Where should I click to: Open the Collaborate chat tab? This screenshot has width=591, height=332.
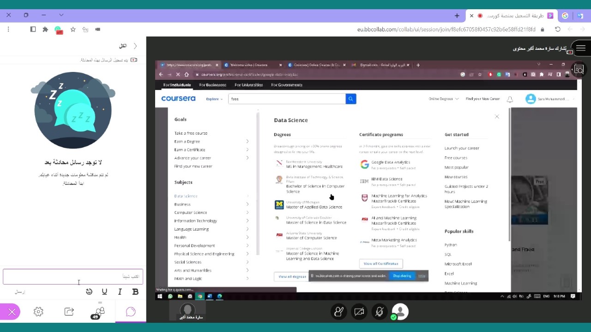click(131, 312)
